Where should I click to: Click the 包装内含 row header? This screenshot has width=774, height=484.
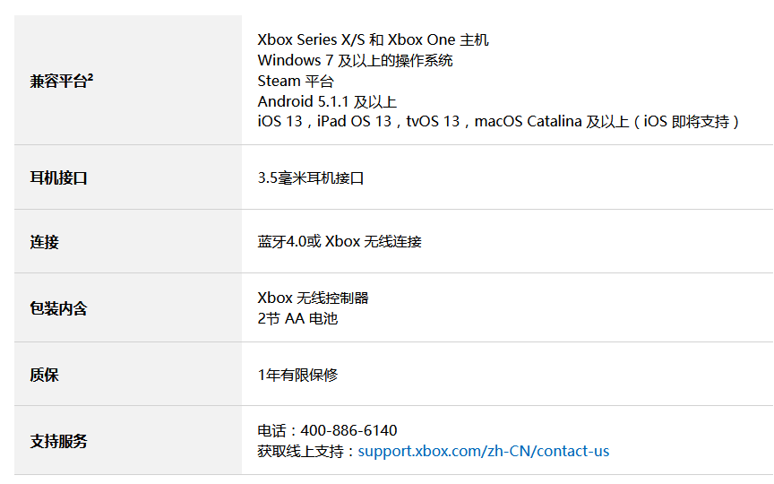pos(59,308)
